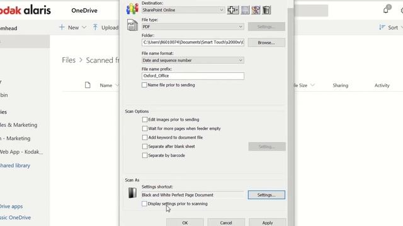
Task: Click the black and white scan icon
Action: pos(132,193)
